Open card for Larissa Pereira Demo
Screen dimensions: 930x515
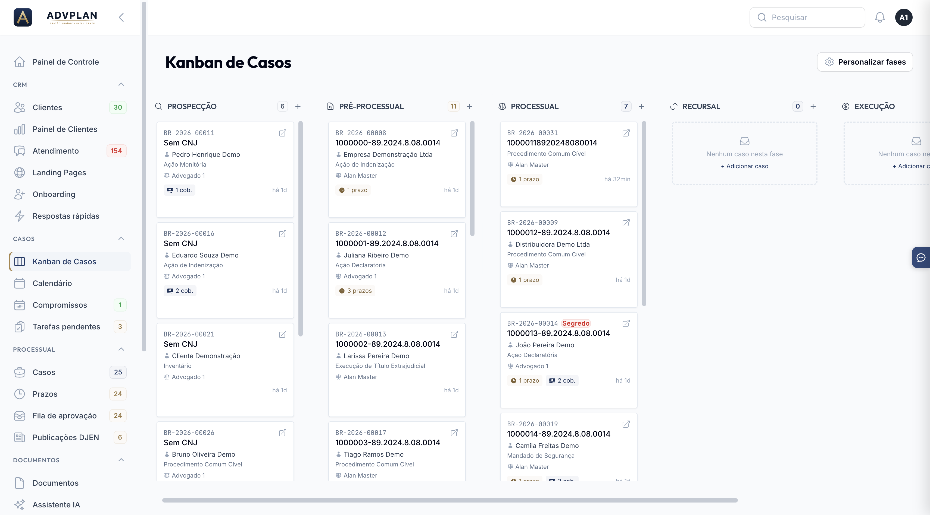point(397,370)
